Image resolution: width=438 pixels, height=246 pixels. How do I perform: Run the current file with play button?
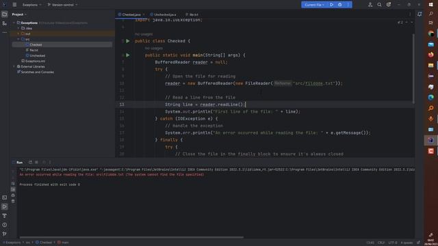(331, 5)
